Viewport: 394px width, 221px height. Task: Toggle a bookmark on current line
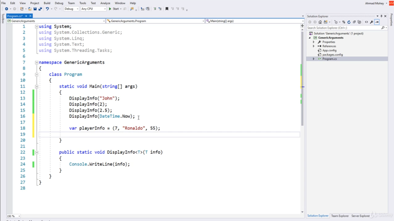pos(167,9)
